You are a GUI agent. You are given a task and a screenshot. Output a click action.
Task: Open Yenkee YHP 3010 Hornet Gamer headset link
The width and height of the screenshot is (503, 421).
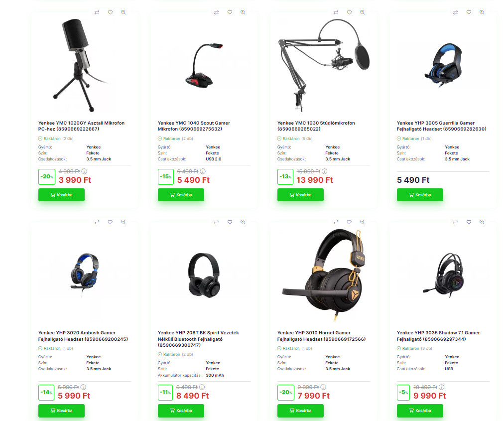321,336
